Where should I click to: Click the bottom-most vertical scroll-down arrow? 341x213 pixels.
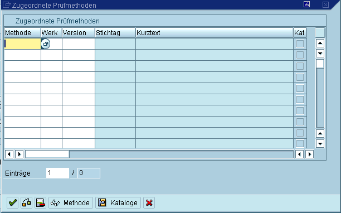(x=320, y=144)
